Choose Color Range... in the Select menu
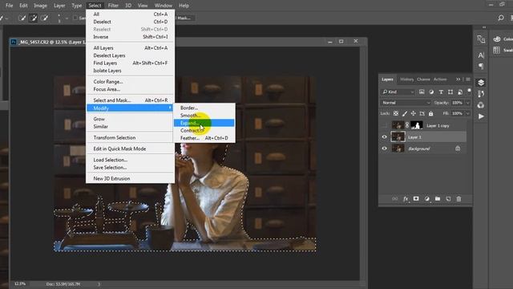The image size is (513, 289). (130, 82)
